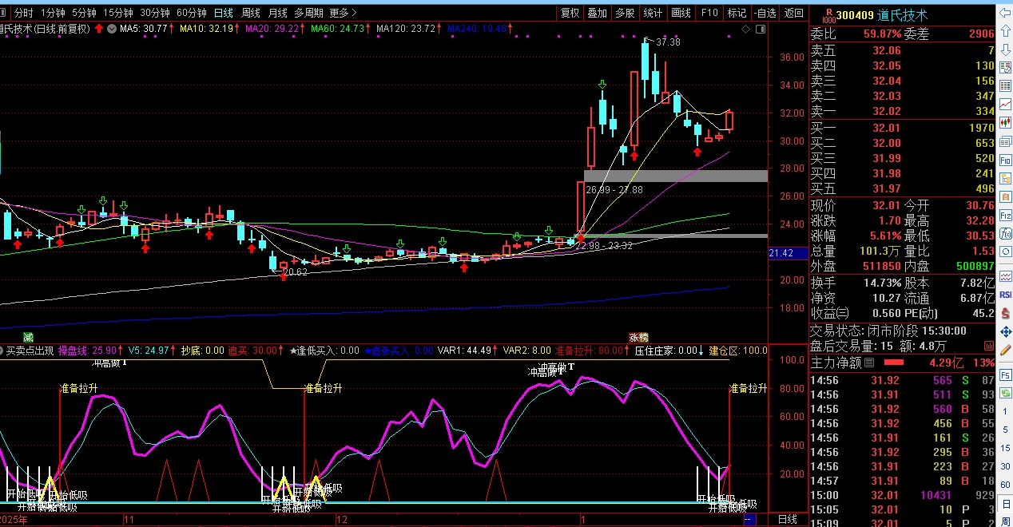Open the f(x) formula icon in sidebar
Screen dimensions: 1013x527
(1005, 234)
